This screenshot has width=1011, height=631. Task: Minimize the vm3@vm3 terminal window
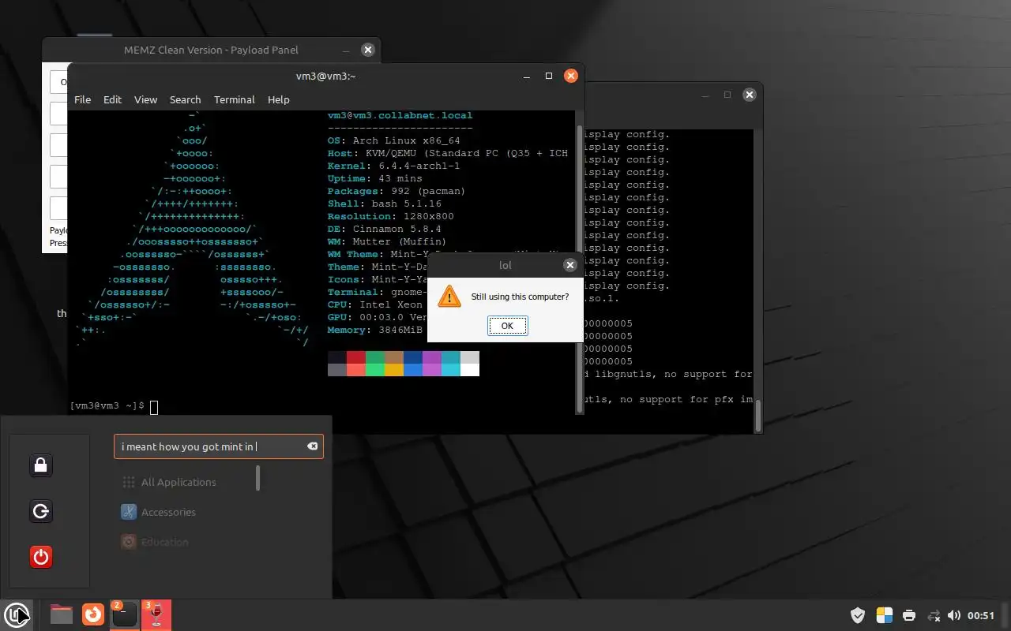coord(528,76)
